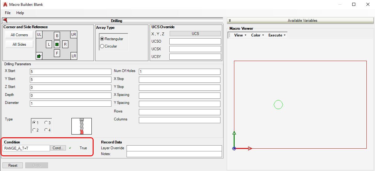Click the drill bit type preview image

82,126
